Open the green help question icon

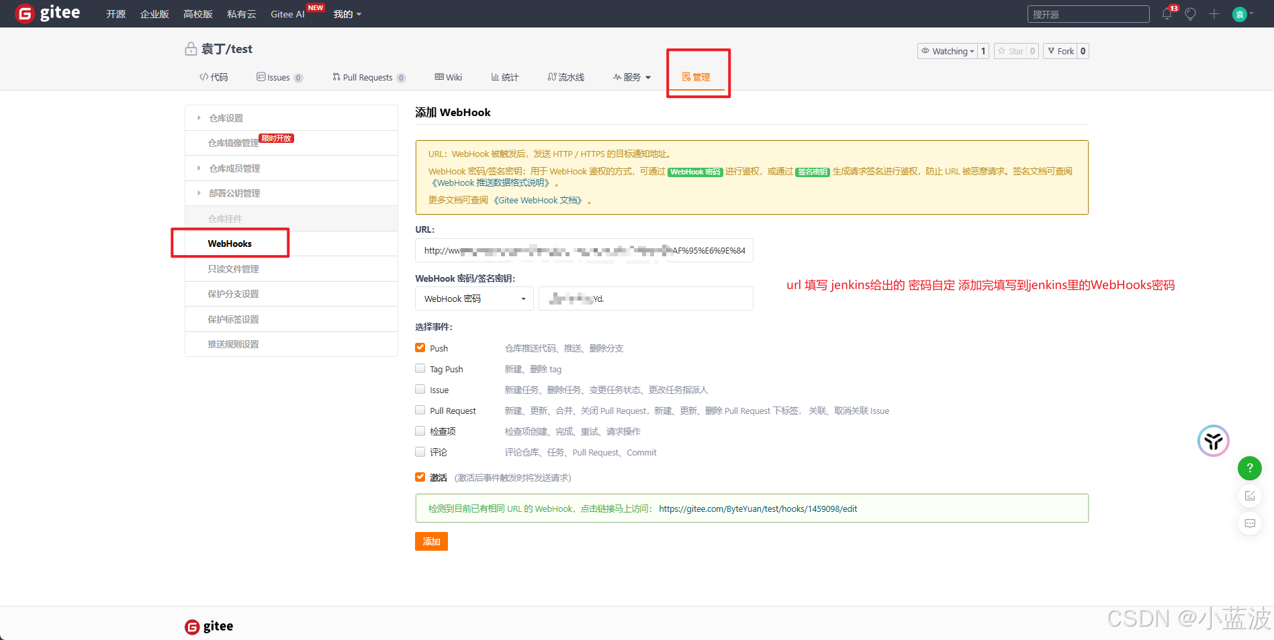[x=1250, y=468]
